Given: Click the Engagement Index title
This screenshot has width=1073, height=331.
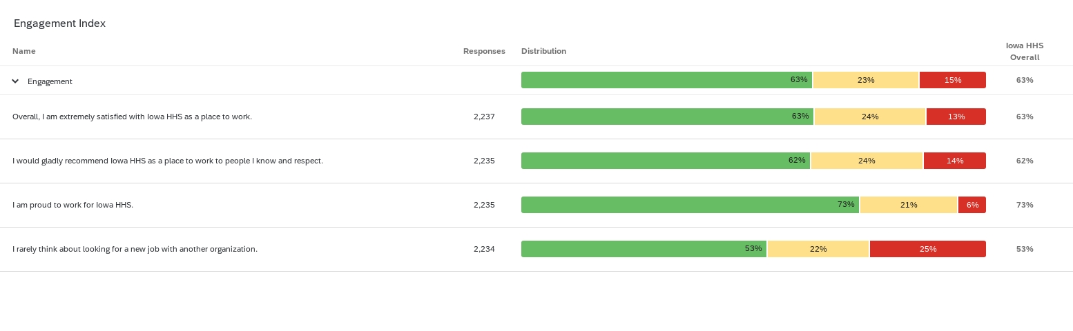Looking at the screenshot, I should (59, 23).
